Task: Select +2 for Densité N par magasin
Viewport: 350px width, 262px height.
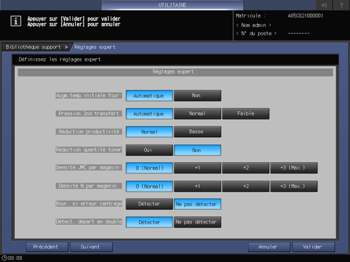Action: 246,186
